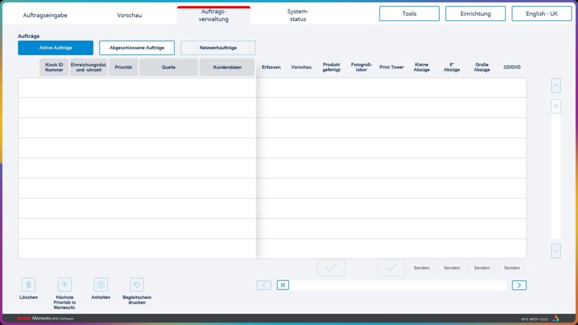
Task: Click the horizontal scroll left arrow
Action: (x=264, y=285)
